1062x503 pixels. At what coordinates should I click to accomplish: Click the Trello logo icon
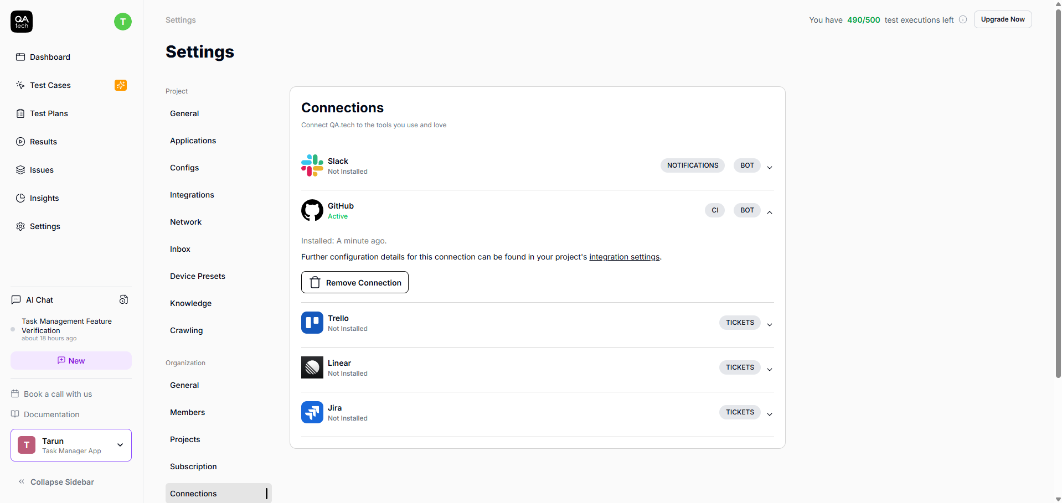(x=312, y=323)
